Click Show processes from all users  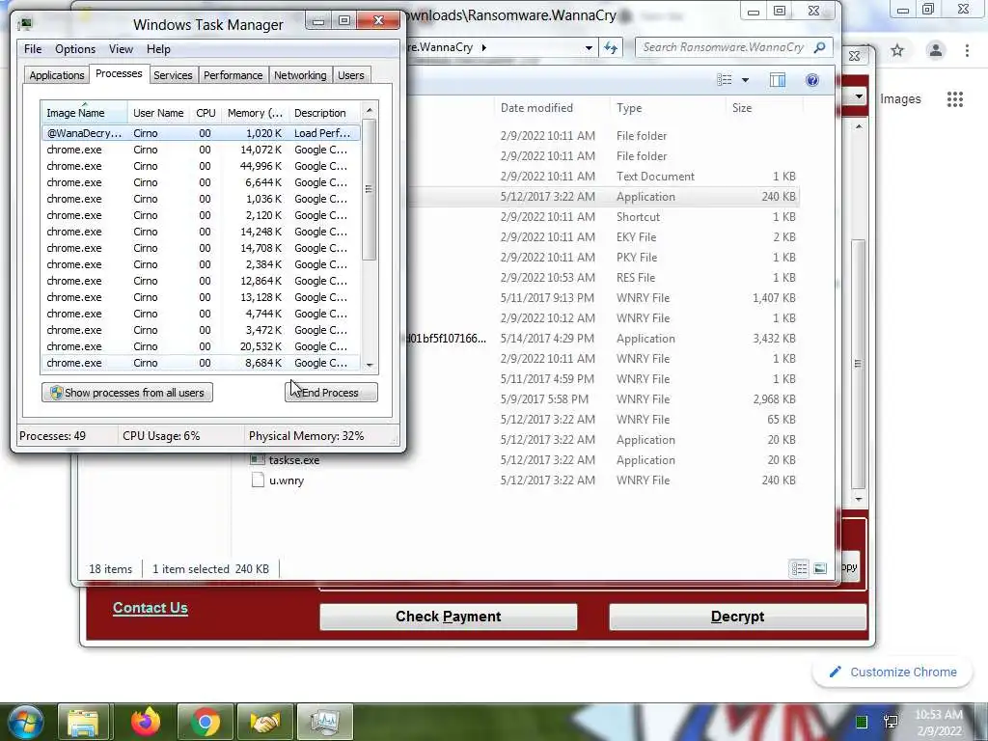[127, 393]
